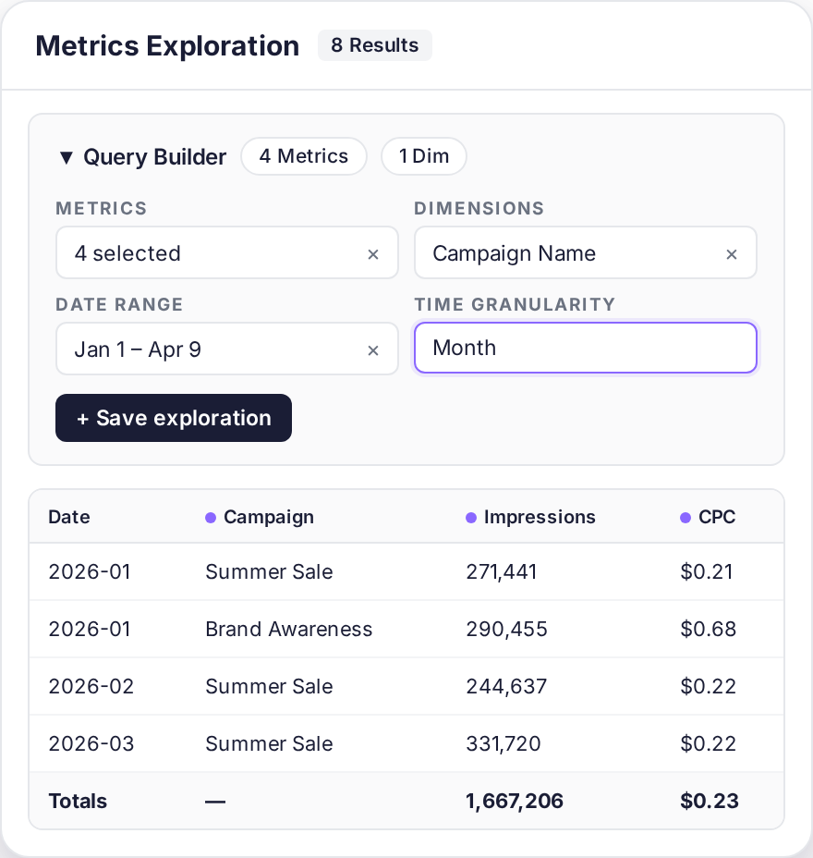Click impressions value 244,637
Screen dimensions: 813x858
click(506, 687)
